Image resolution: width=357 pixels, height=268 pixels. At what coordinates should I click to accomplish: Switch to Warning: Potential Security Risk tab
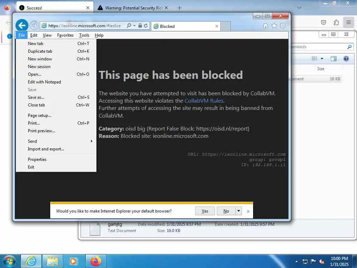(133, 8)
